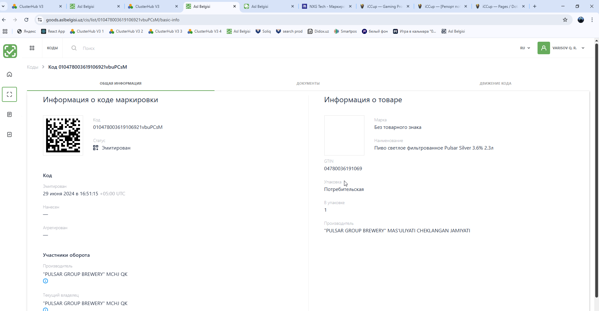
Task: Open Chrome profile avatar
Action: click(581, 20)
